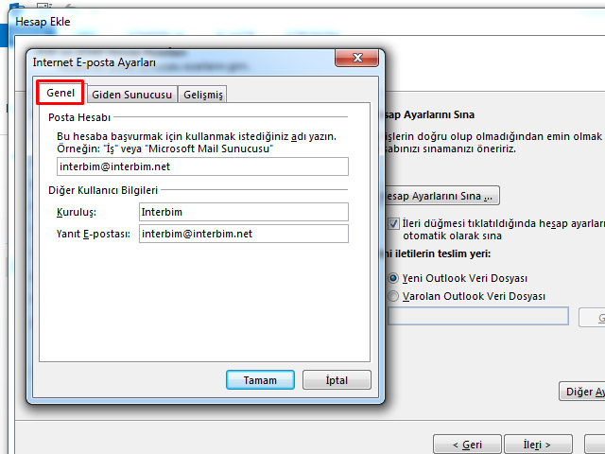Uncheck automatic account test checkbox
Screen dimensions: 605x454
[393, 224]
